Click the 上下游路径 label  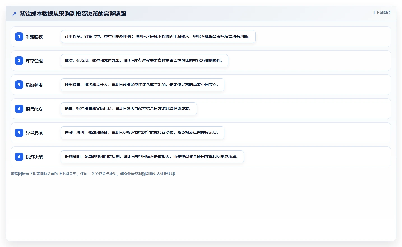click(x=381, y=12)
